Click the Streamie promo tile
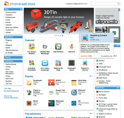 click(107, 16)
